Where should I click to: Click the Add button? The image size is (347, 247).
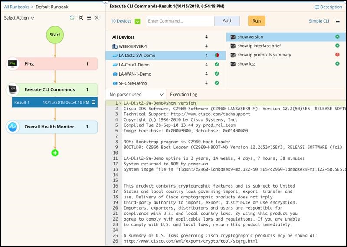click(x=227, y=21)
